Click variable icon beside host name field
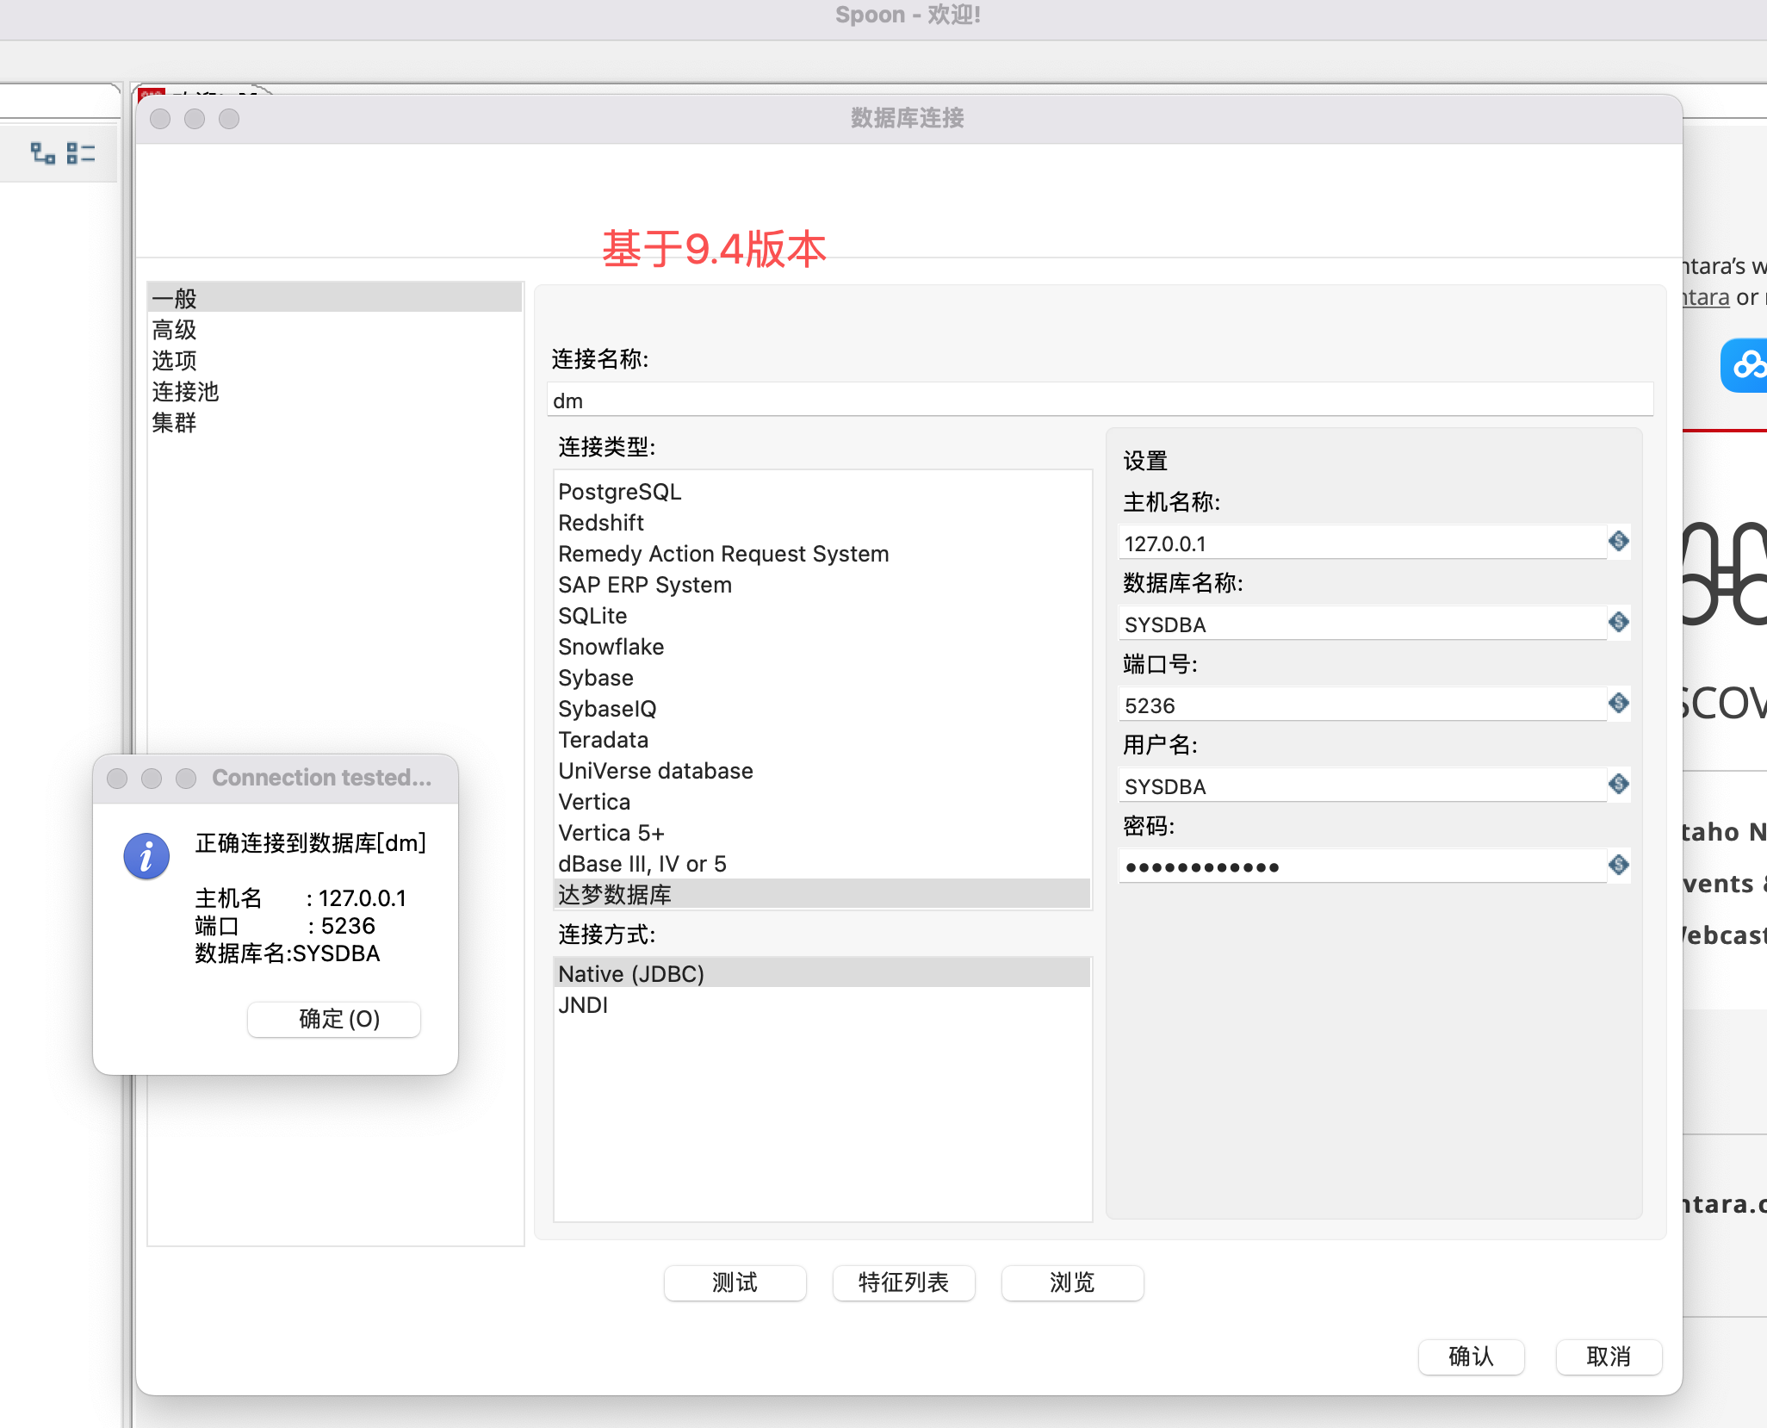Screen dimensions: 1767x1428 click(x=1618, y=541)
